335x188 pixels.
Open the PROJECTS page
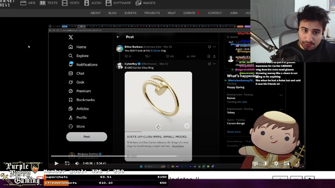pyautogui.click(x=152, y=13)
